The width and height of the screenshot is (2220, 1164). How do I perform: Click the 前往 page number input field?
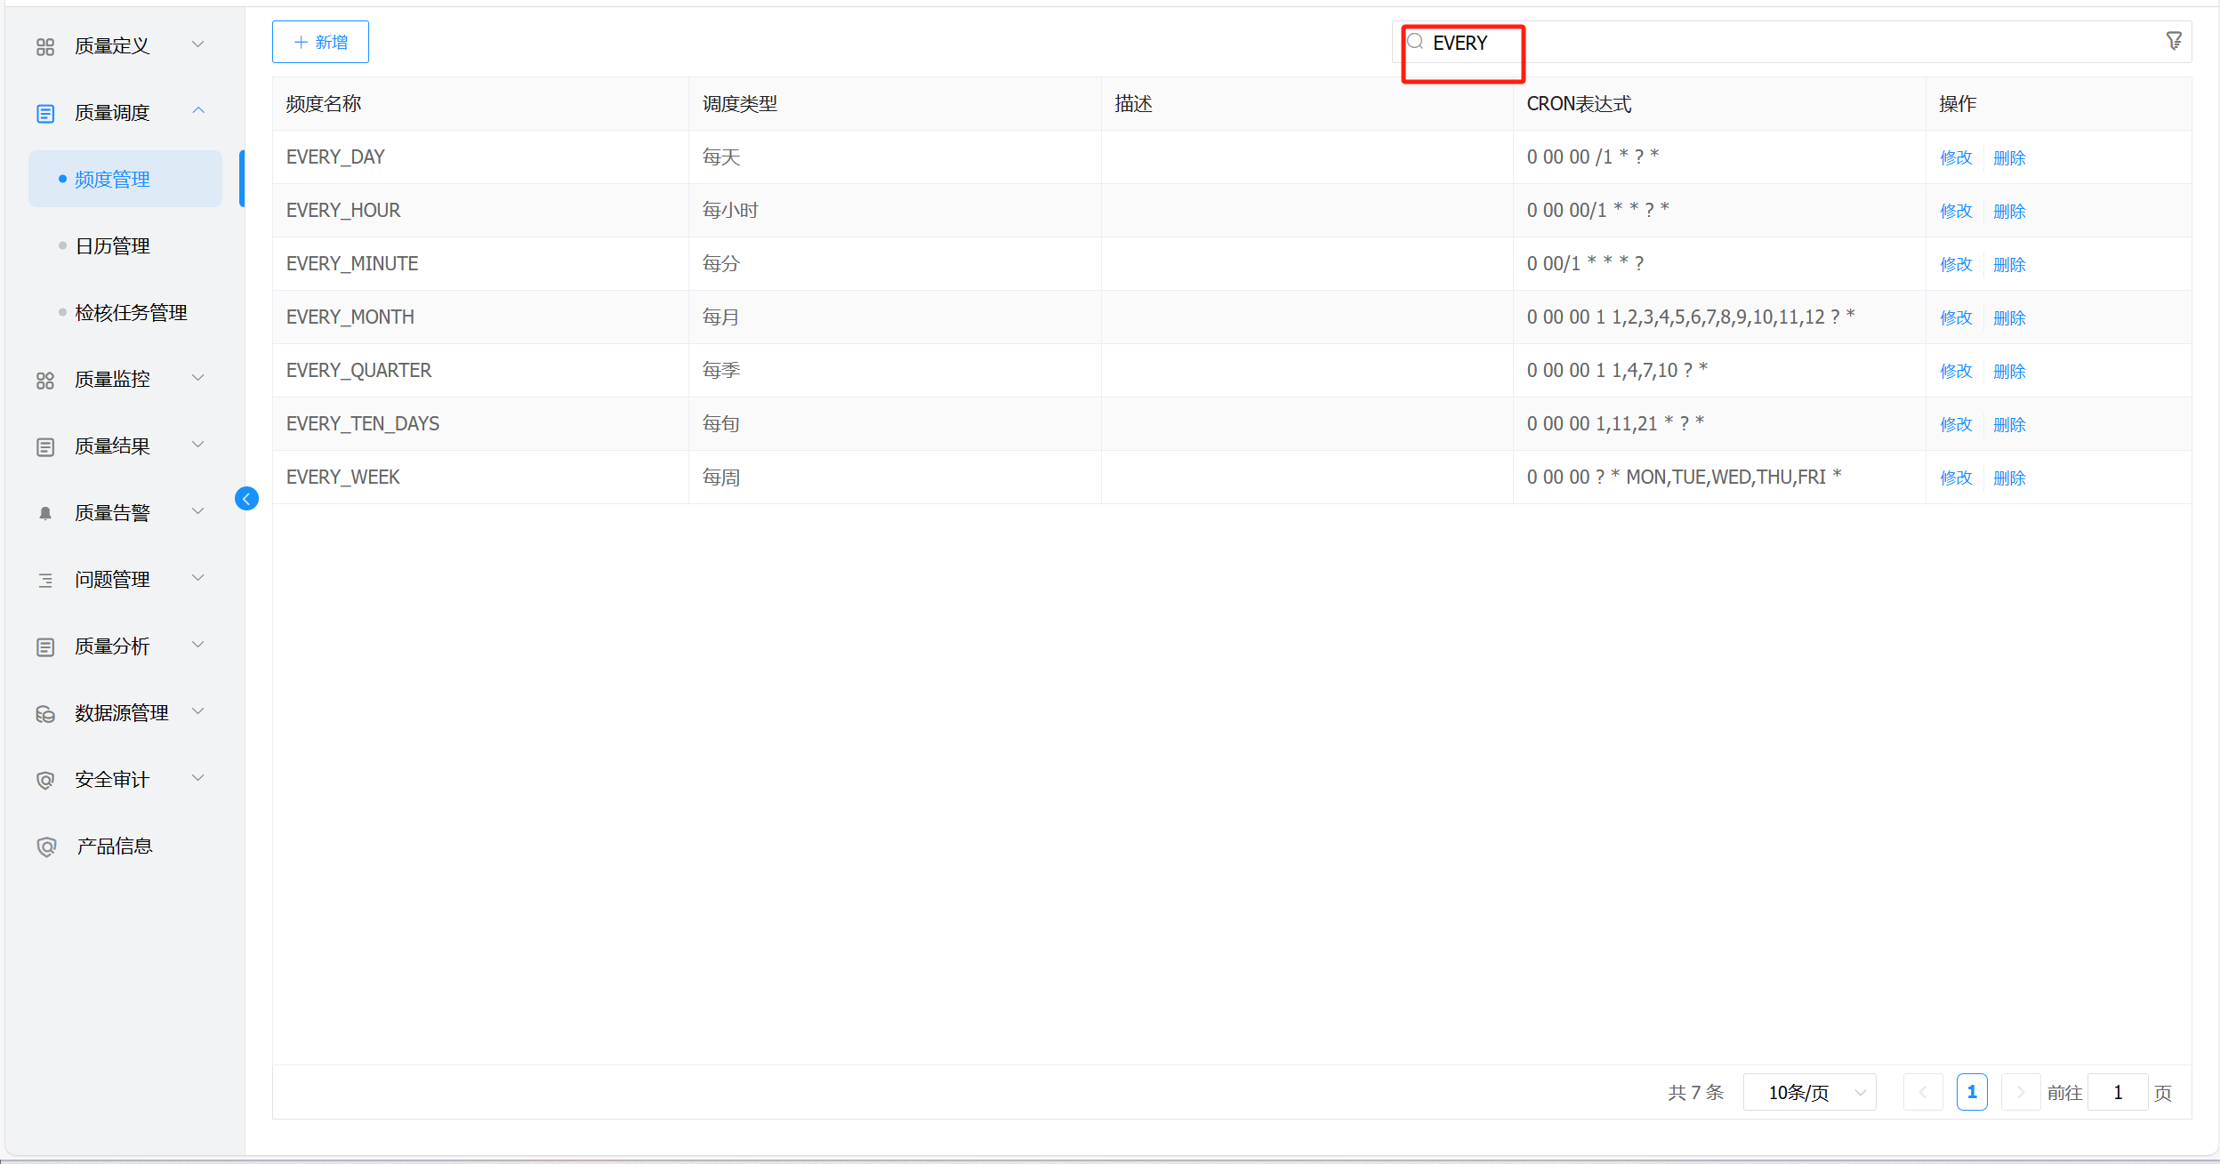pyautogui.click(x=2118, y=1092)
